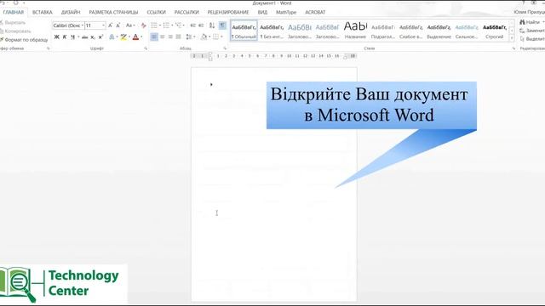Open the paragraph dialog launcher in Абзац group

pyautogui.click(x=225, y=48)
